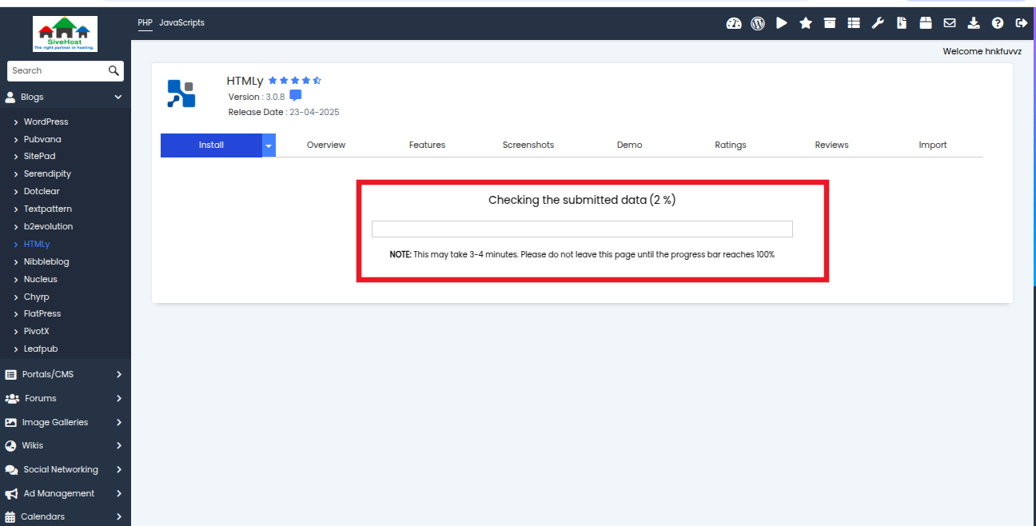Expand the Wikis category
The image size is (1036, 526).
click(x=65, y=445)
